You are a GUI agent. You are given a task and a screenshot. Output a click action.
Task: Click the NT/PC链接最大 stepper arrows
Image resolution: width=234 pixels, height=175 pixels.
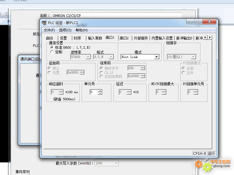(164, 92)
